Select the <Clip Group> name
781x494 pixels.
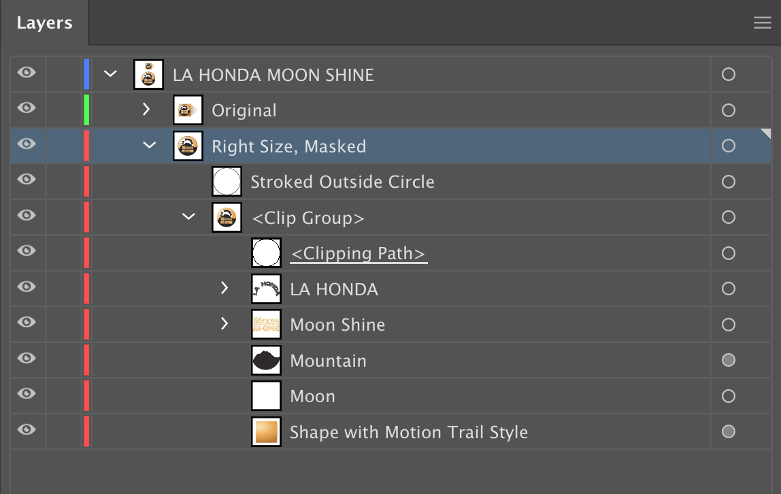pyautogui.click(x=308, y=218)
